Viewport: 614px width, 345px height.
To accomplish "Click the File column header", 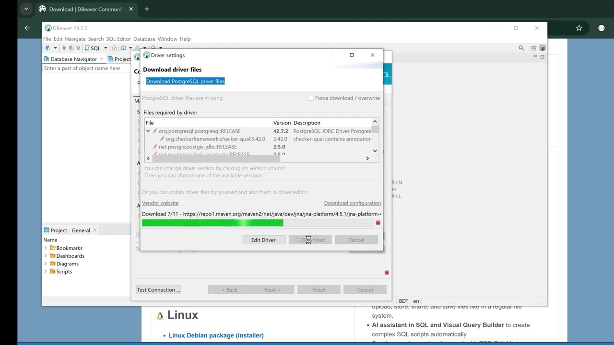I will click(208, 123).
